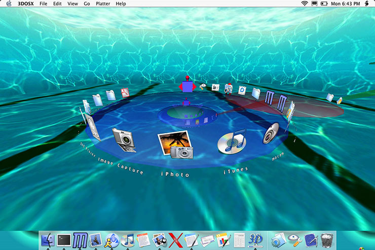Open the Edit menu
Viewport: 375px width, 250px height.
coord(57,4)
